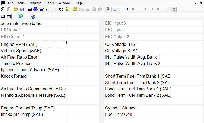Click the Celsius/Fahrenheit units icon

(107, 9)
